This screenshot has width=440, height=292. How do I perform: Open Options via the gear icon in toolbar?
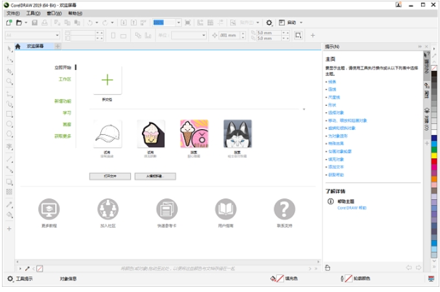tap(269, 23)
